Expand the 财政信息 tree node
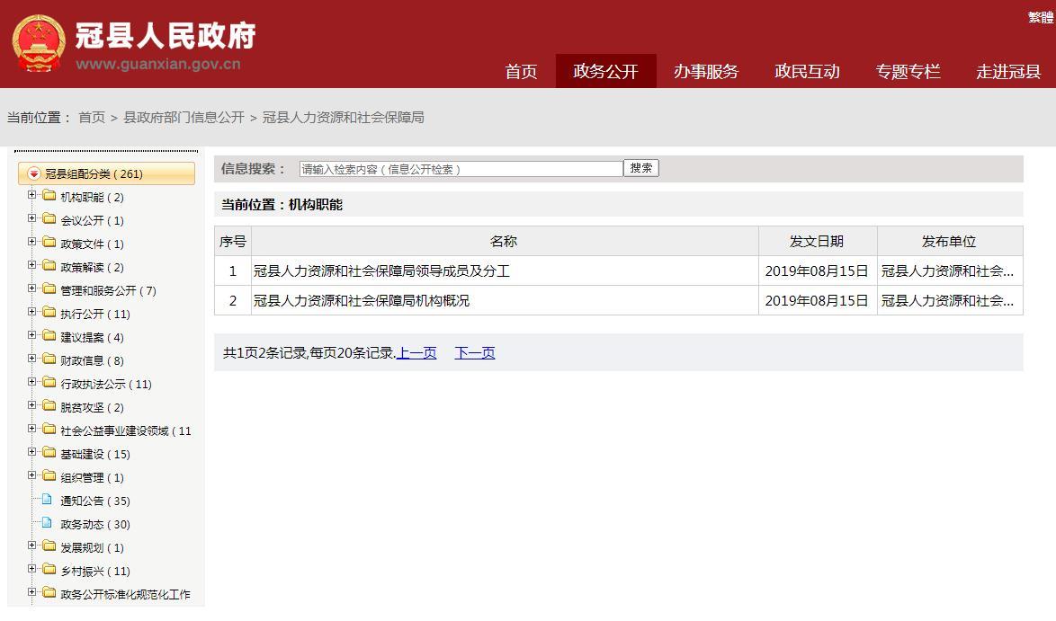Screen dimensions: 1056x621 click(x=31, y=359)
